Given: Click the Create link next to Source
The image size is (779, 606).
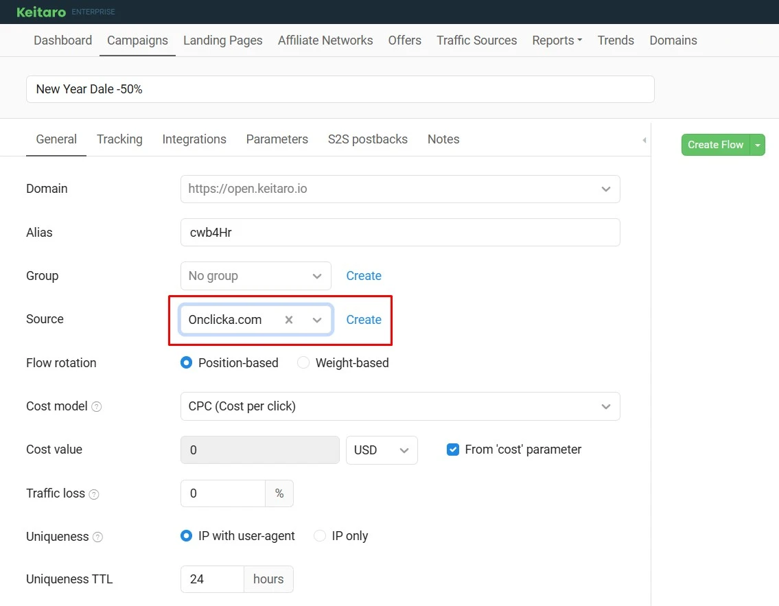Looking at the screenshot, I should coord(363,320).
